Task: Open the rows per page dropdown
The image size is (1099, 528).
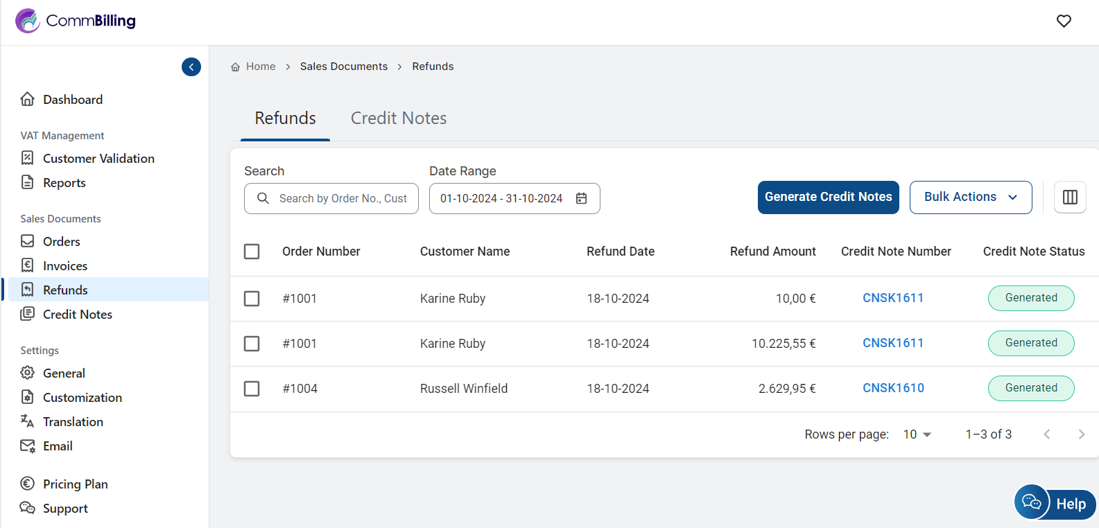Action: point(917,434)
